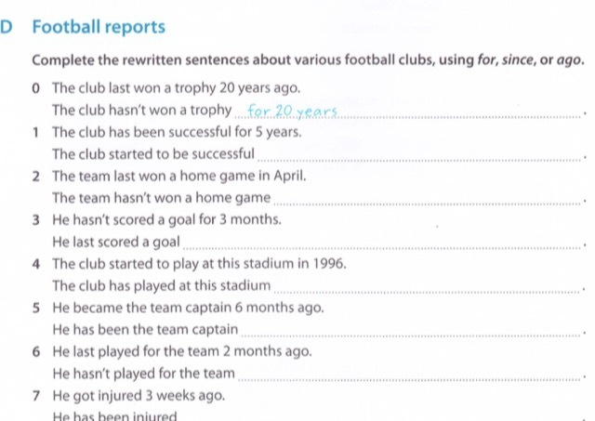This screenshot has height=421, width=595.
Task: Click blank after 'He last scored a goal'
Action: [382, 243]
